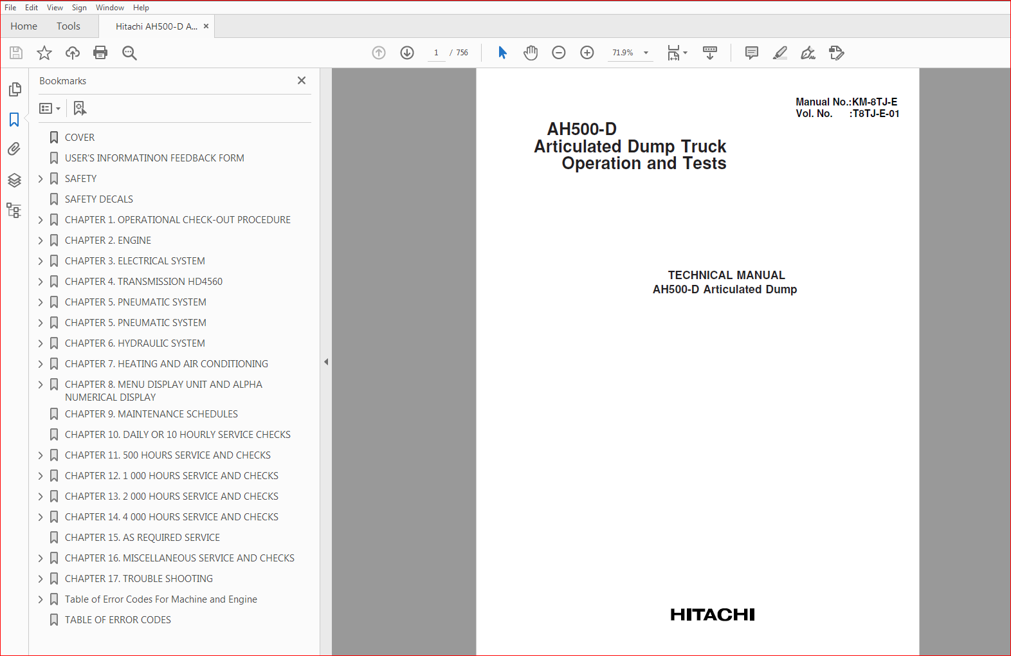Open the Sign menu
This screenshot has width=1011, height=656.
click(x=79, y=8)
